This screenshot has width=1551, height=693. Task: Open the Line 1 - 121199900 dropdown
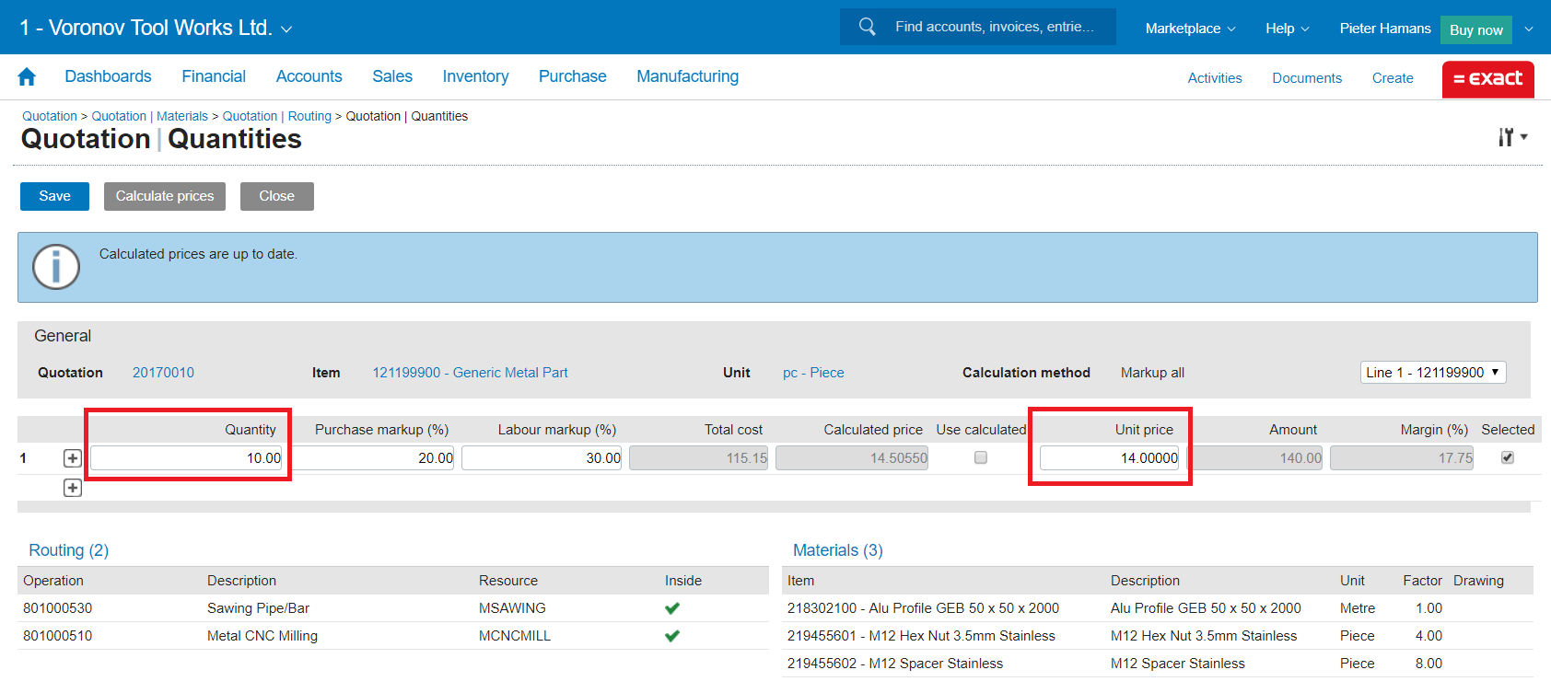pos(1432,372)
